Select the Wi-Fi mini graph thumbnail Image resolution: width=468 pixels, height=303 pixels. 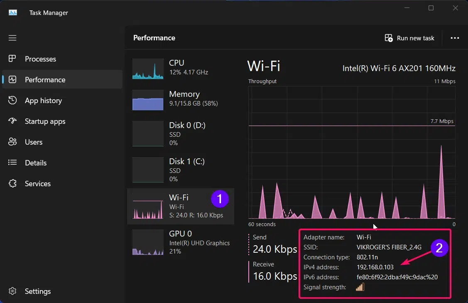coord(148,206)
